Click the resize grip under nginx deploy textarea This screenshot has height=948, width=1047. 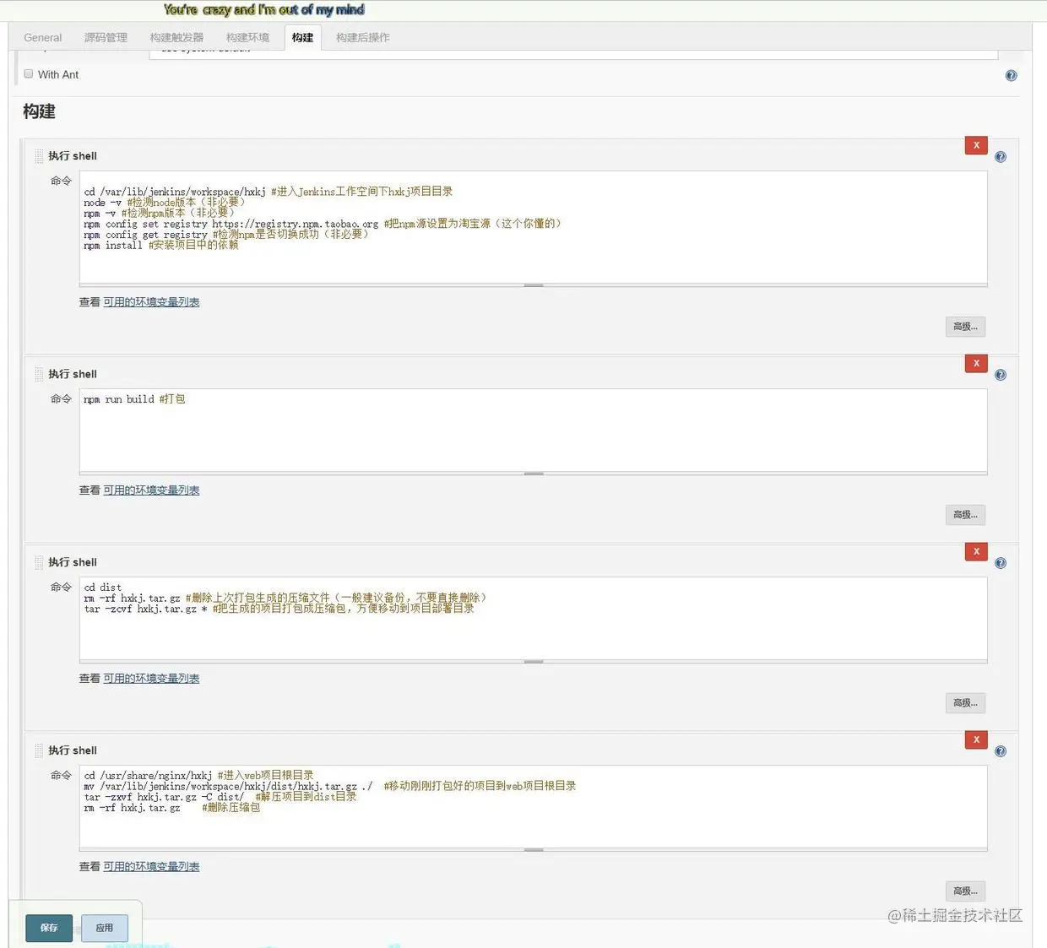(534, 850)
